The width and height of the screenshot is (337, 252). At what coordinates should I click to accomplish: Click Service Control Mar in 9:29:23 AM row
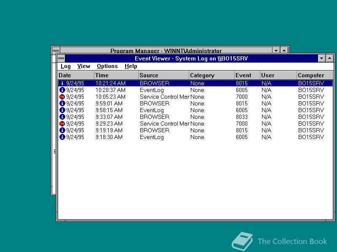tap(164, 123)
